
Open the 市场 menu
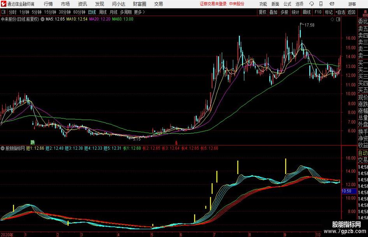tap(65, 4)
